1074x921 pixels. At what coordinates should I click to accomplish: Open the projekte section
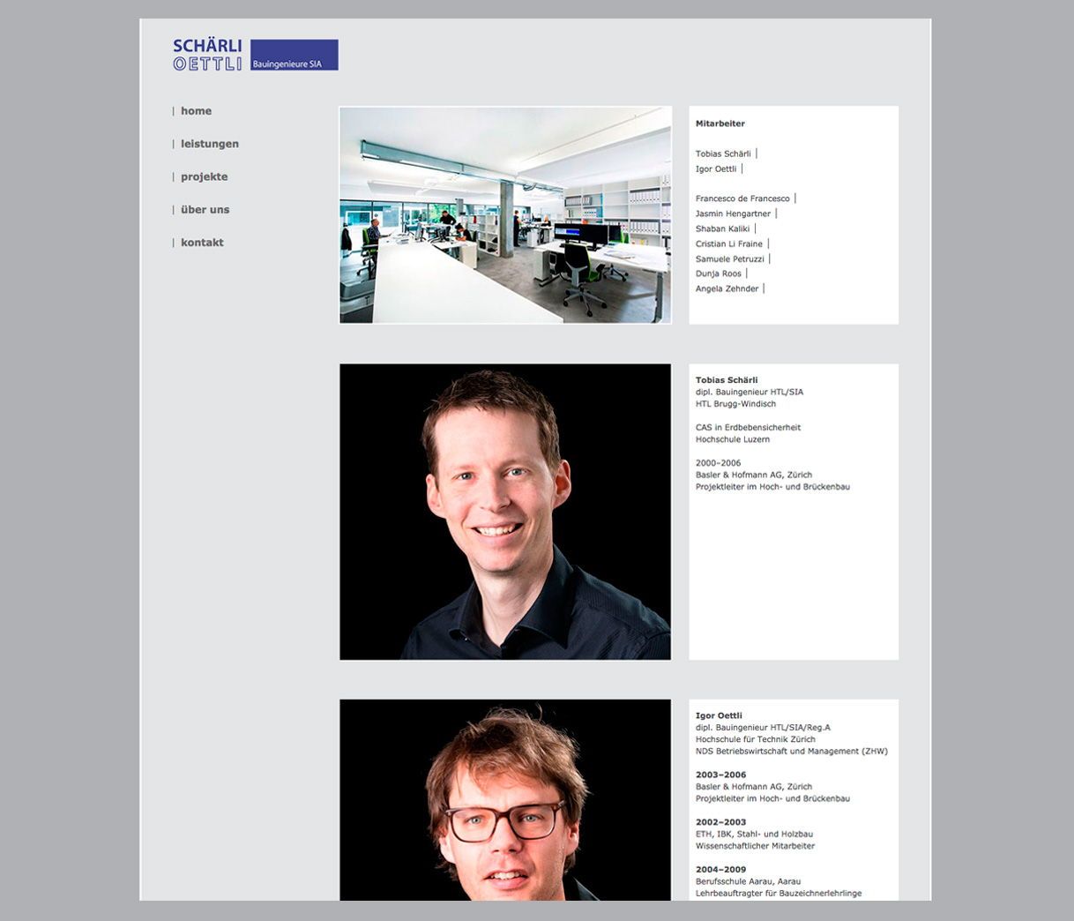(x=204, y=176)
